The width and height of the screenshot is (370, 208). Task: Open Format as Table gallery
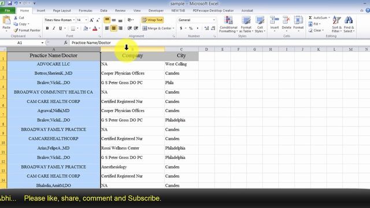point(246,24)
